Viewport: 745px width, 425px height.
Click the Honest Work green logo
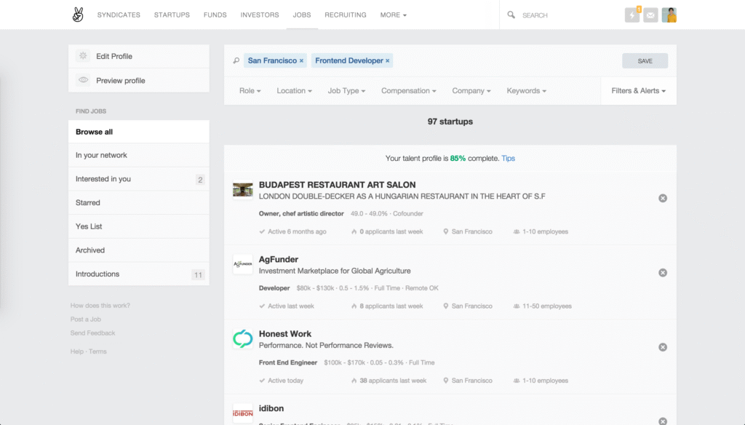coord(242,338)
